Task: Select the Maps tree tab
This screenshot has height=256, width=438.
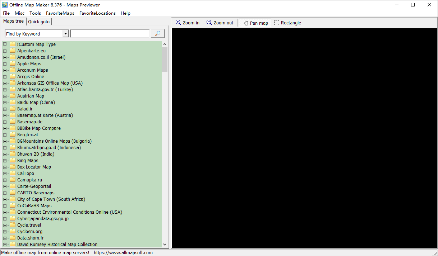Action: 13,21
